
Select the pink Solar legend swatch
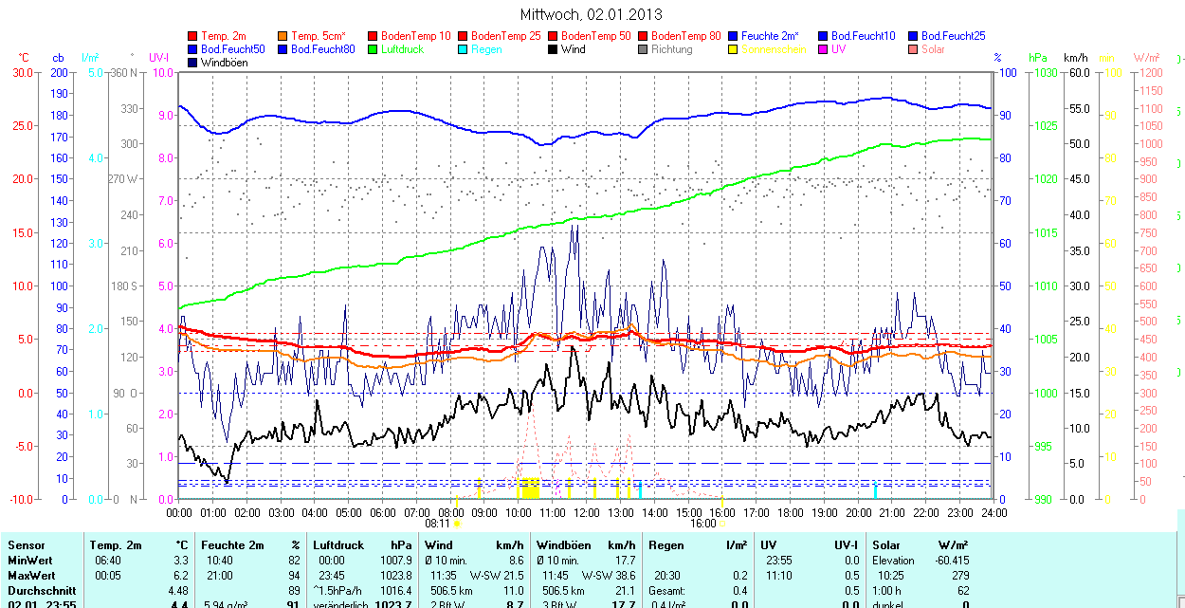914,49
